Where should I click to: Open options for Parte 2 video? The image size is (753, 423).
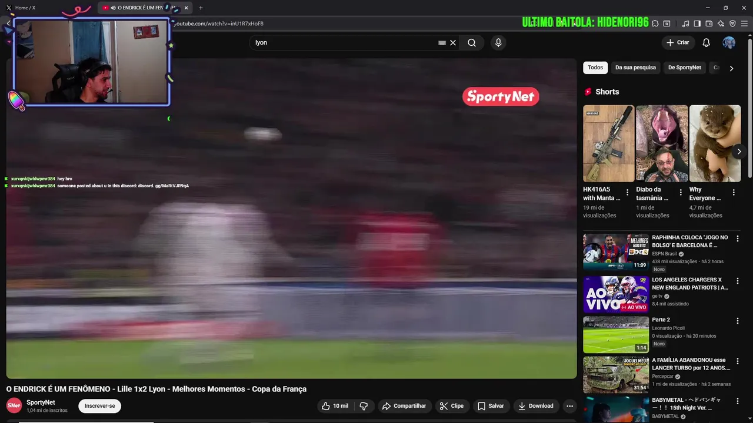[738, 321]
